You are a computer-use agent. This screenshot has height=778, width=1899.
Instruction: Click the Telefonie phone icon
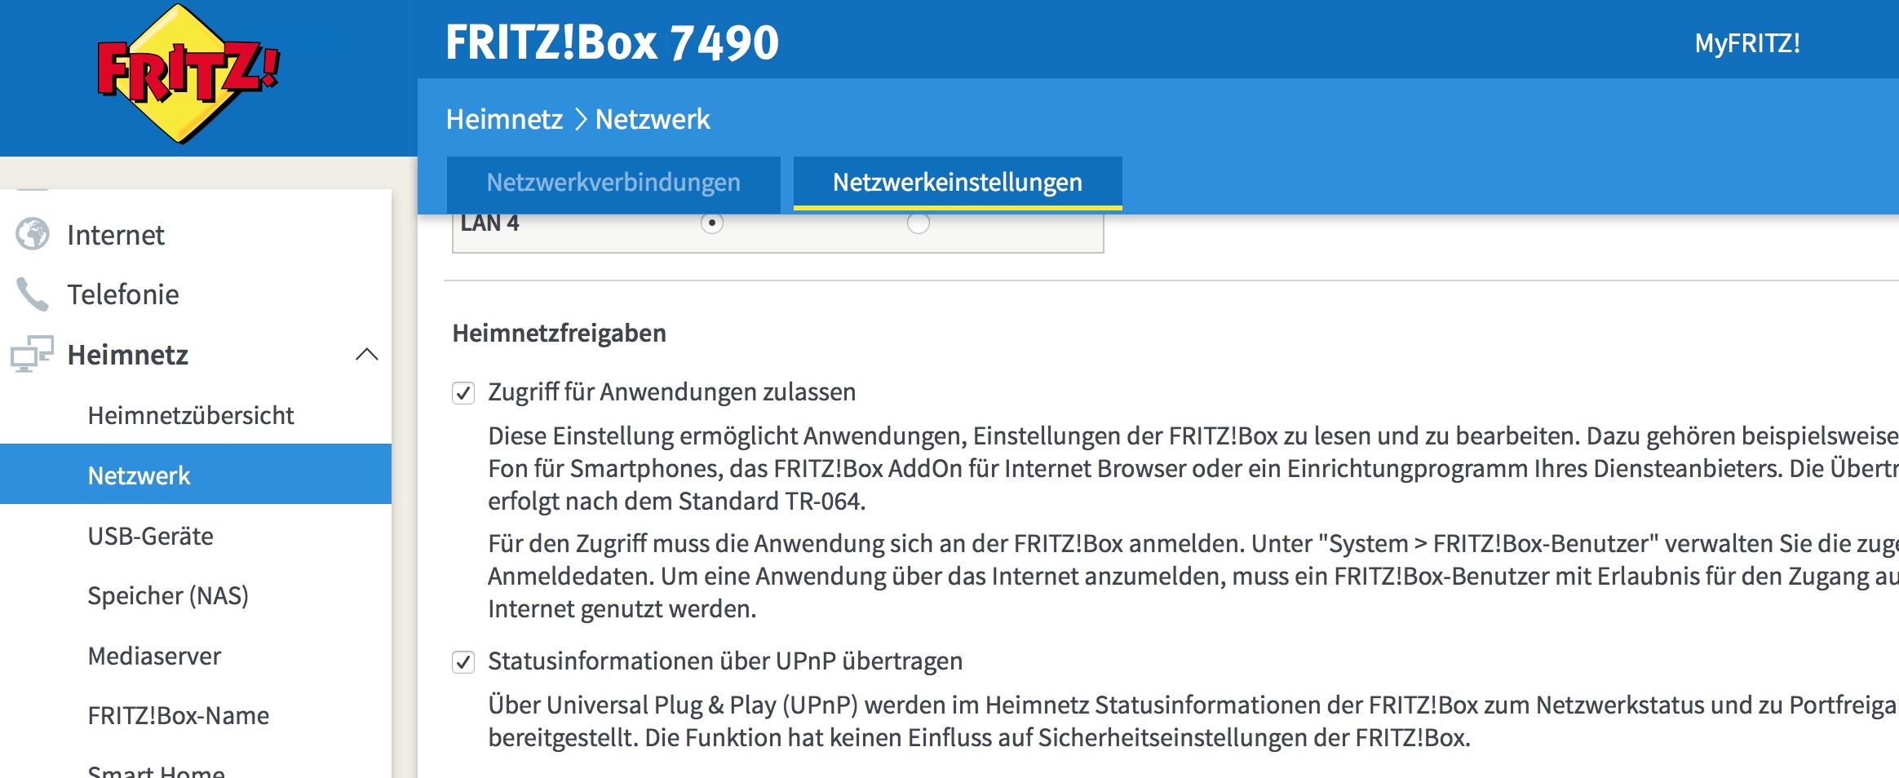[x=33, y=294]
